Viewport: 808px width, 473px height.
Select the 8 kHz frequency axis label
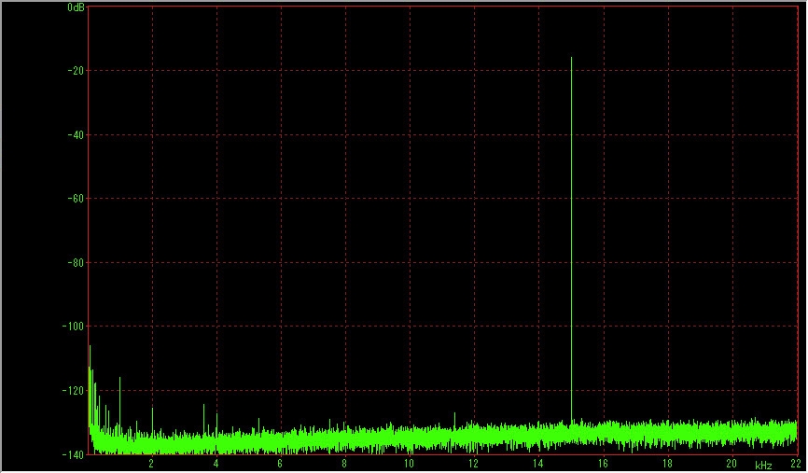tap(344, 464)
